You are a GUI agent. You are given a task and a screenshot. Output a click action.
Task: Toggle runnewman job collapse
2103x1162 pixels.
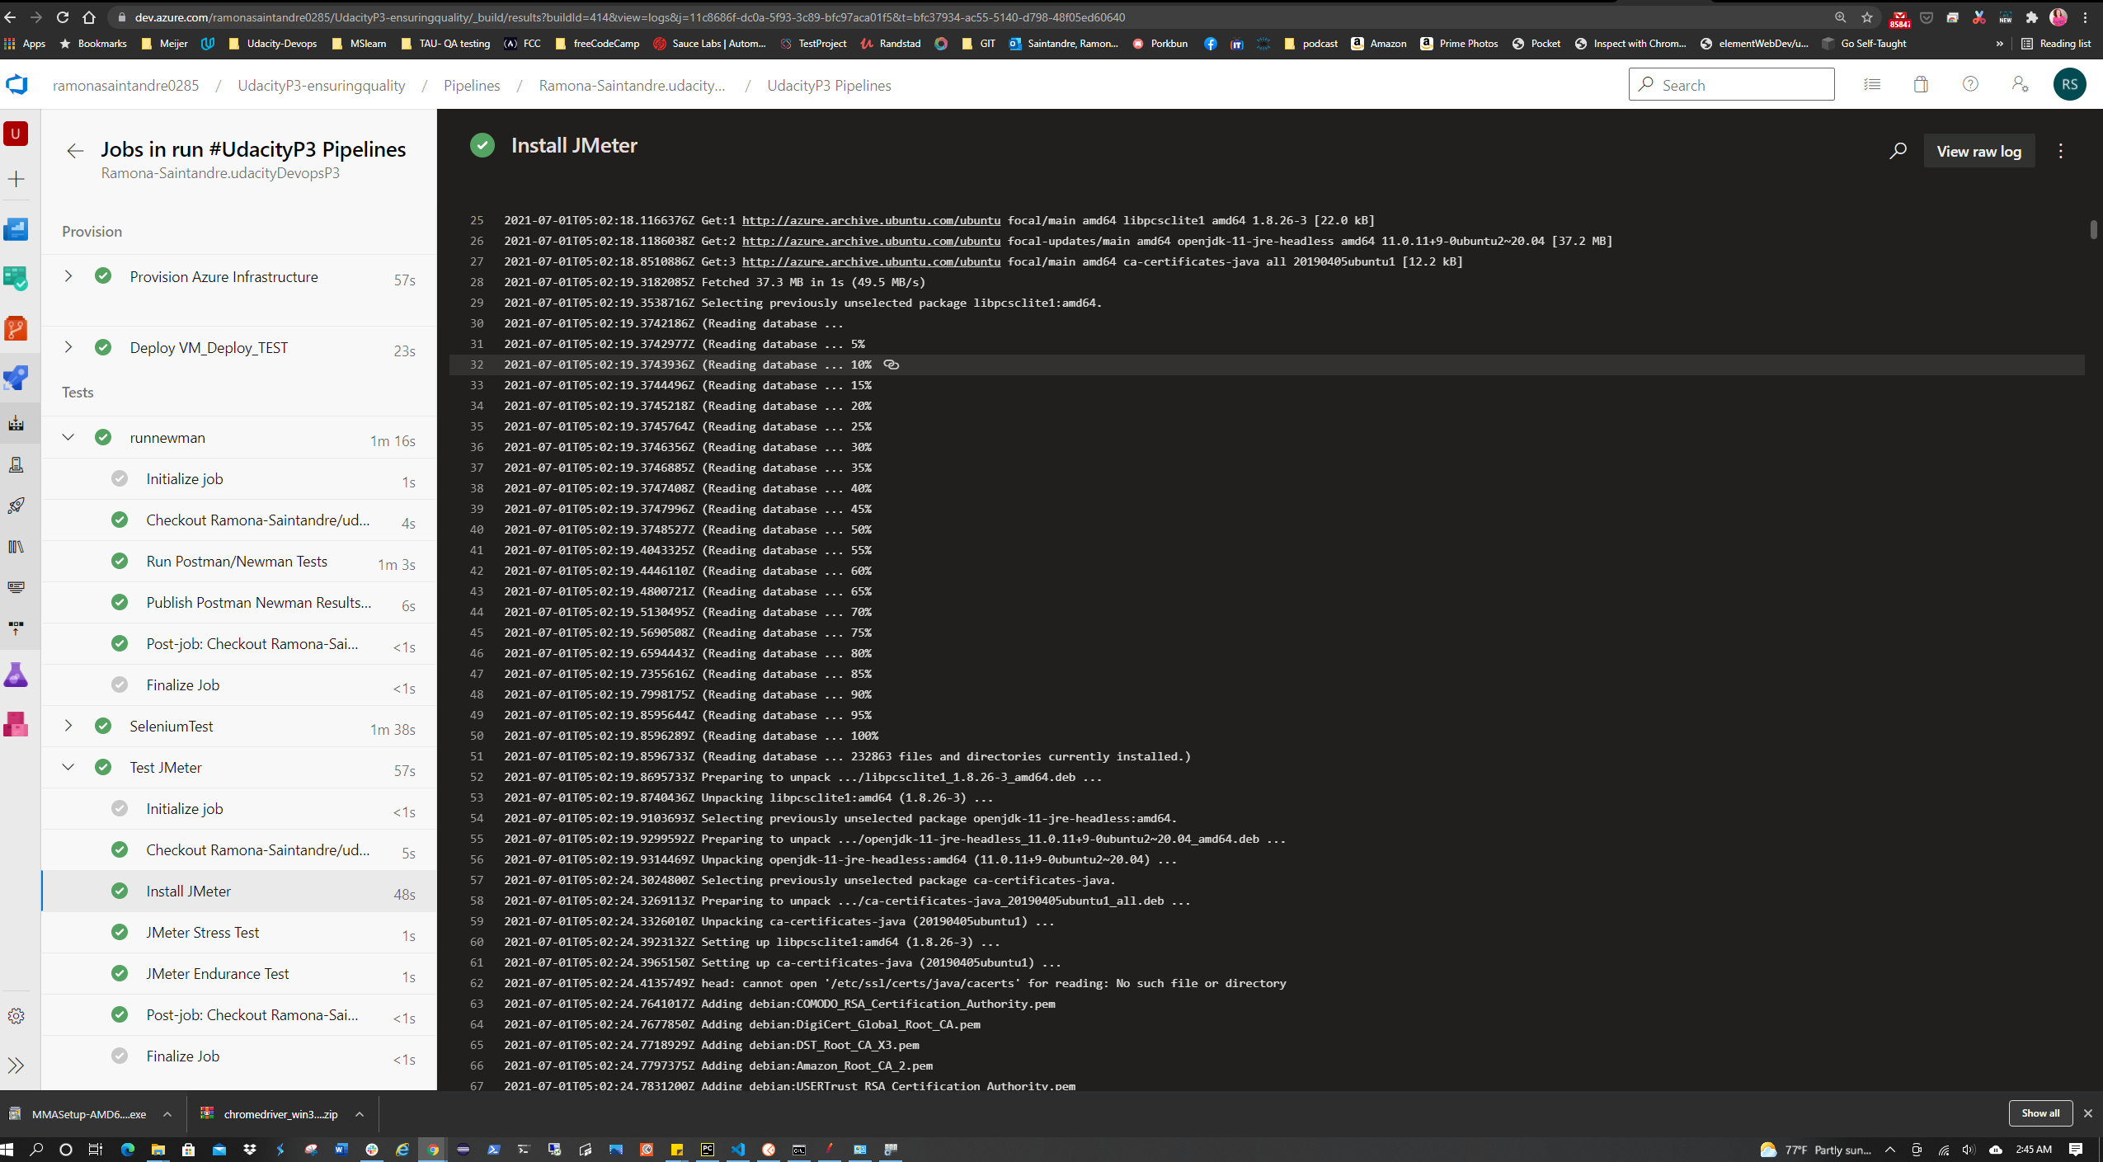[68, 436]
